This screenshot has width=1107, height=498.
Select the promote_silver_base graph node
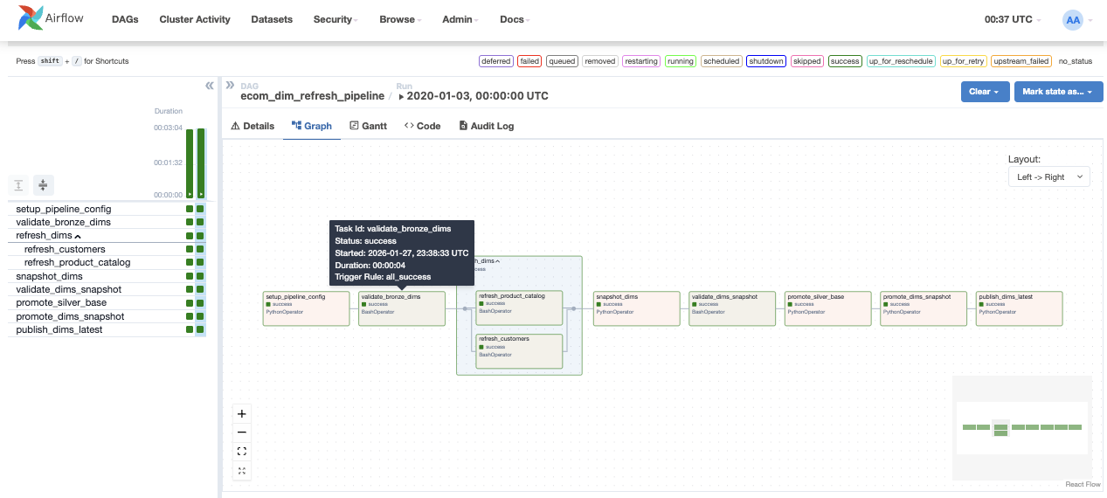827,308
